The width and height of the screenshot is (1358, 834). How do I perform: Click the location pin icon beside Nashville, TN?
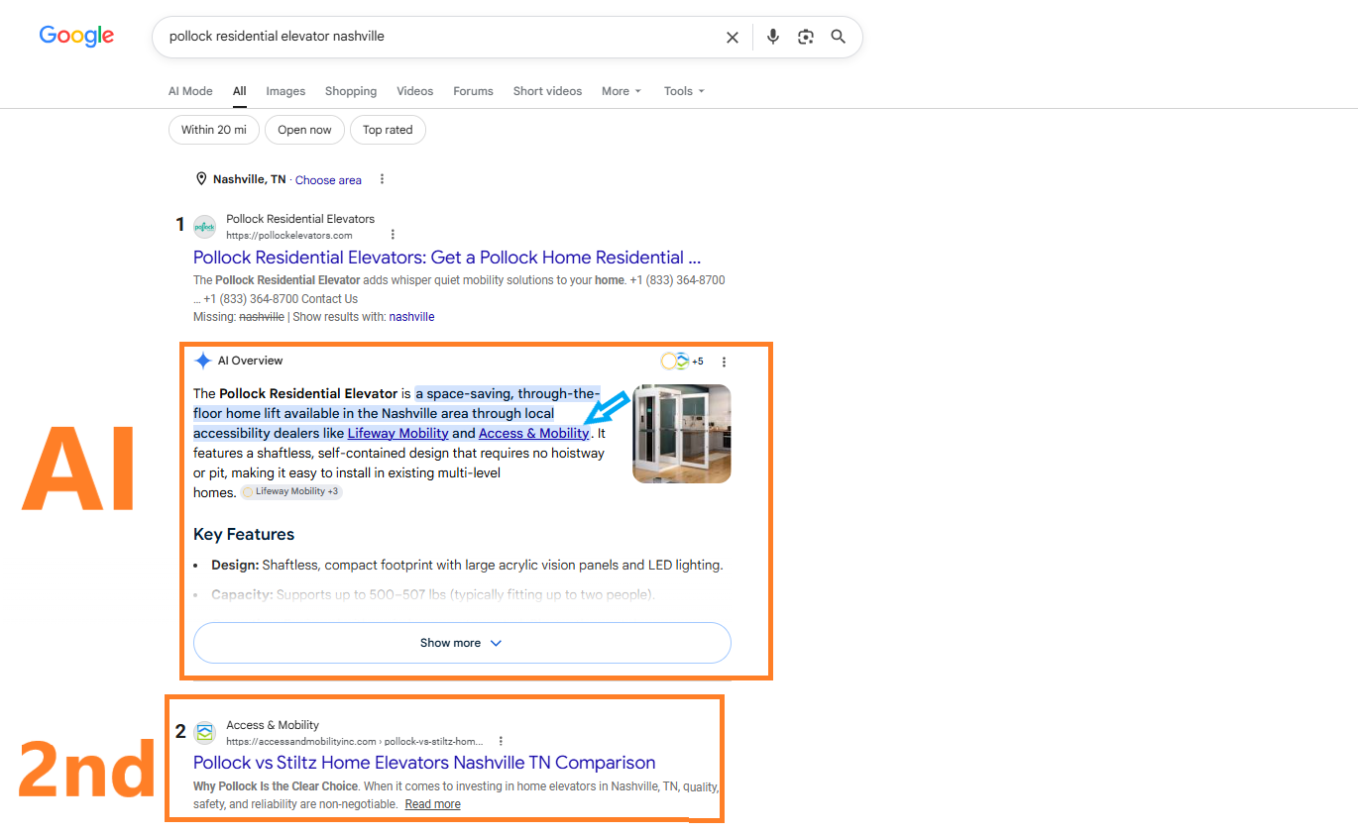(x=201, y=179)
